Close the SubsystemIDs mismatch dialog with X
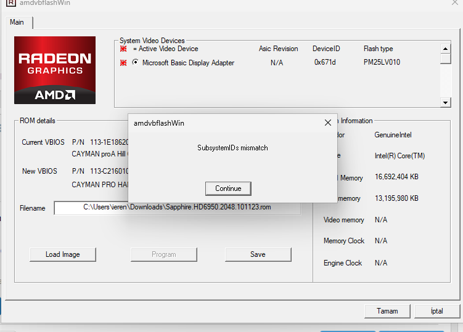Image resolution: width=463 pixels, height=332 pixels. point(328,123)
